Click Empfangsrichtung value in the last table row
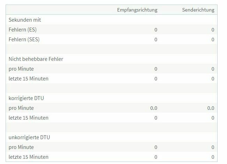 pyautogui.click(x=156, y=157)
